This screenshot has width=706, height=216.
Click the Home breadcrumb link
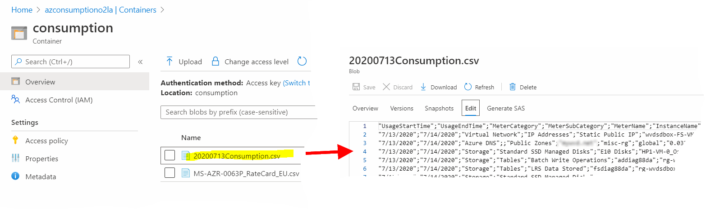(22, 10)
